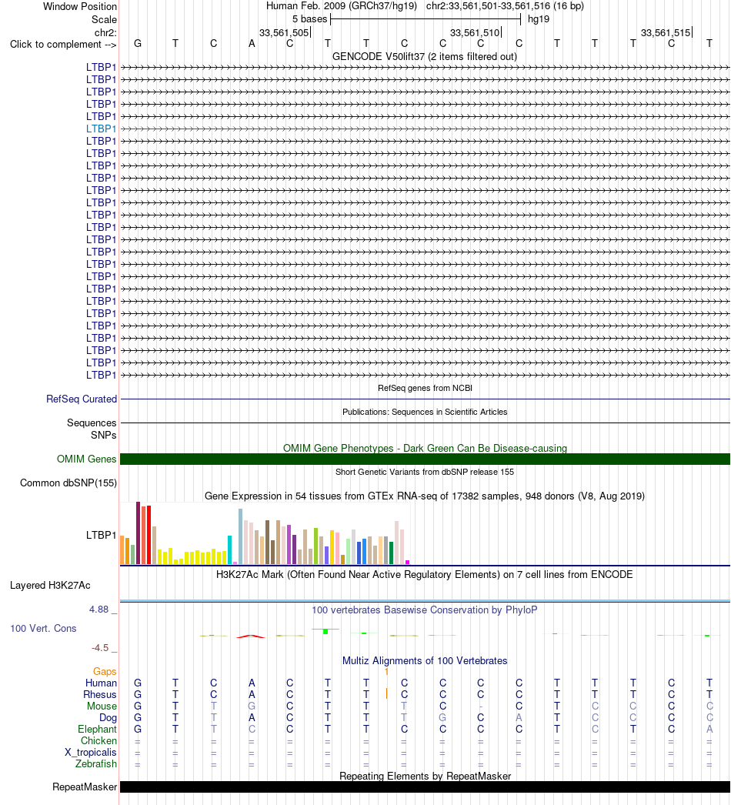Click the LTBP1 label beside GTEx bar chart
This screenshot has height=805, width=731.
[101, 535]
